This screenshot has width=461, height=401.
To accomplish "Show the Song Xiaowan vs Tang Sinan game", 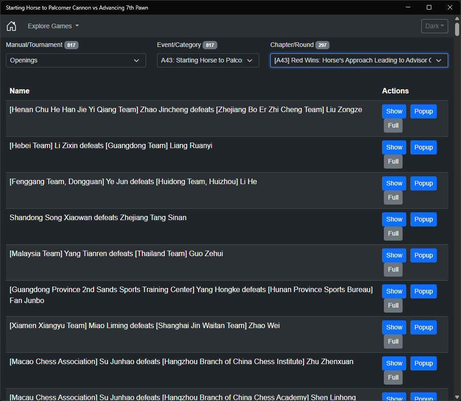I will click(394, 220).
